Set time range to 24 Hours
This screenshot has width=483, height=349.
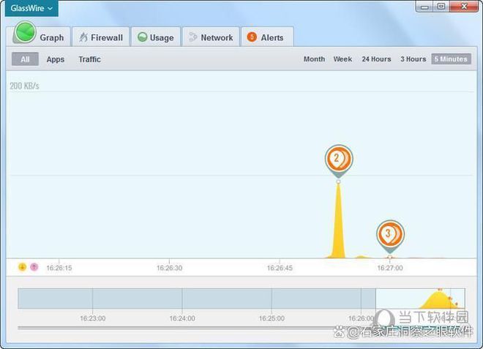tap(376, 59)
